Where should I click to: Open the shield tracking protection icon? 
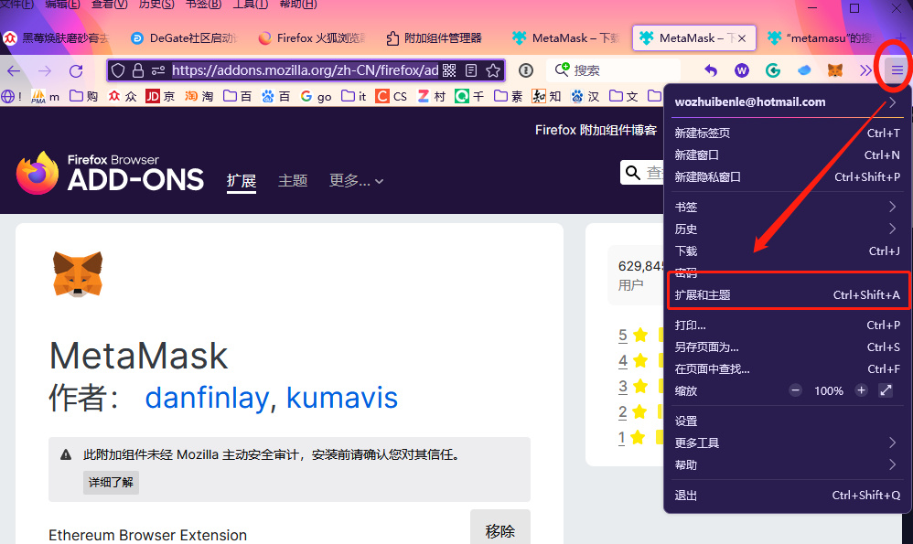tap(118, 70)
